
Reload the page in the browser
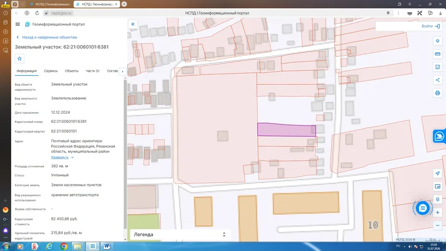click(x=37, y=13)
